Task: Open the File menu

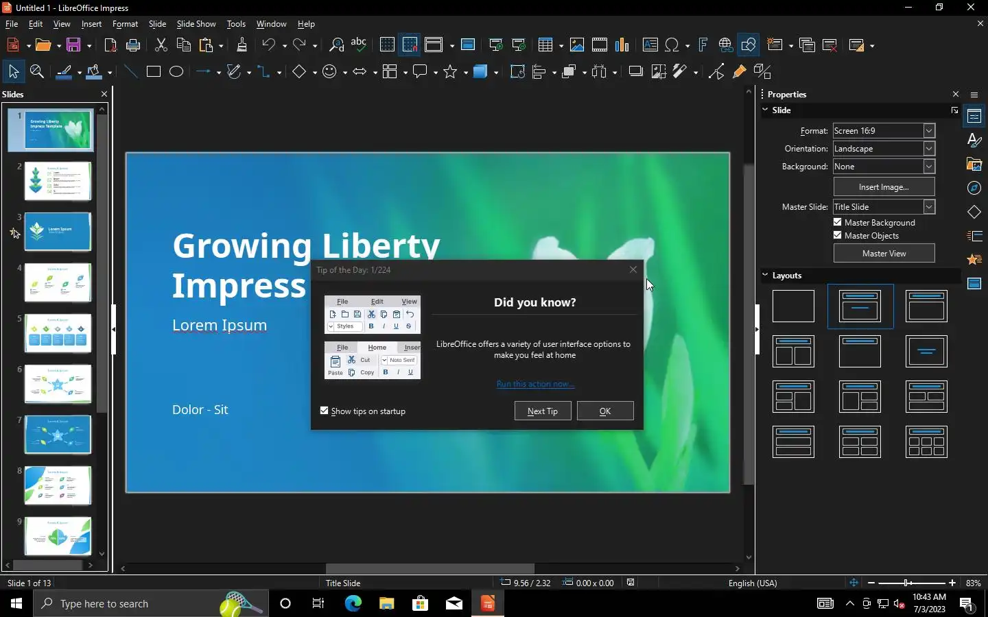Action: tap(12, 24)
